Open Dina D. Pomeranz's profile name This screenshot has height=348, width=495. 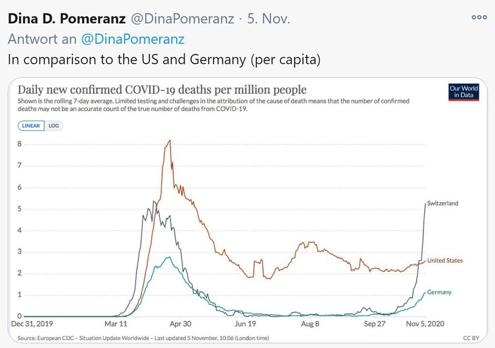point(66,19)
